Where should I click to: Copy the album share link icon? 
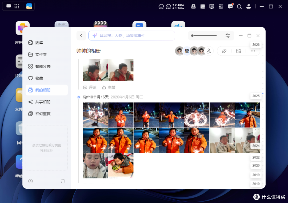(224, 51)
